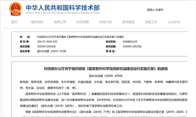Click the 2020年12月28日 written date
Screen dimensions: 196x117
click(x=46, y=47)
